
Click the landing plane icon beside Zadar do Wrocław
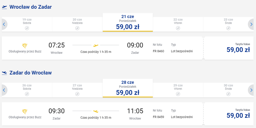5,73
